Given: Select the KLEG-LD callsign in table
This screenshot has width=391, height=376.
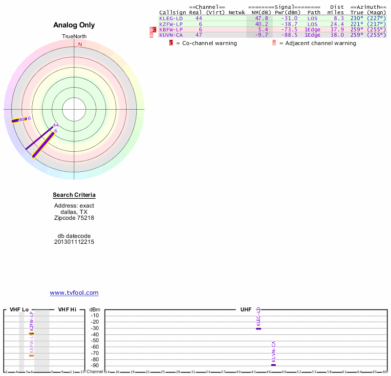Looking at the screenshot, I should (171, 18).
